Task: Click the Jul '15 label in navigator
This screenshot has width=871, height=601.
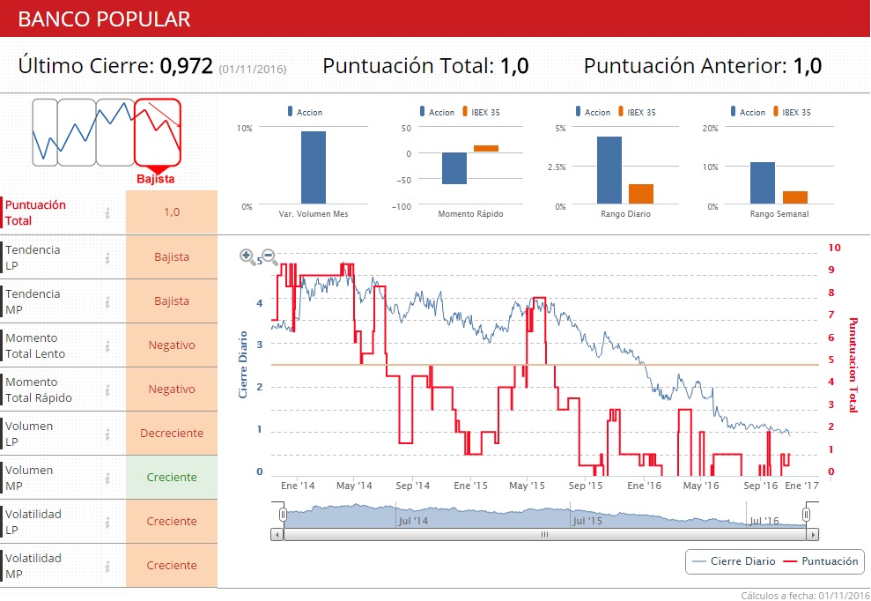Action: click(587, 521)
